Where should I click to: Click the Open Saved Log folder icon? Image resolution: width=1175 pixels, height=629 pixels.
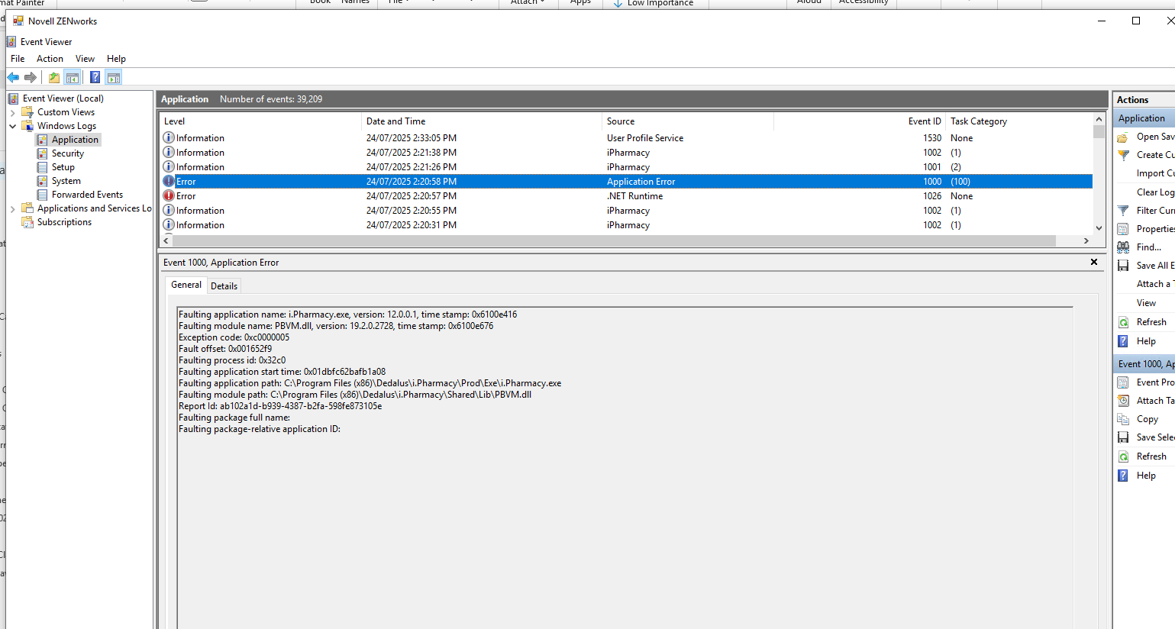click(1123, 137)
